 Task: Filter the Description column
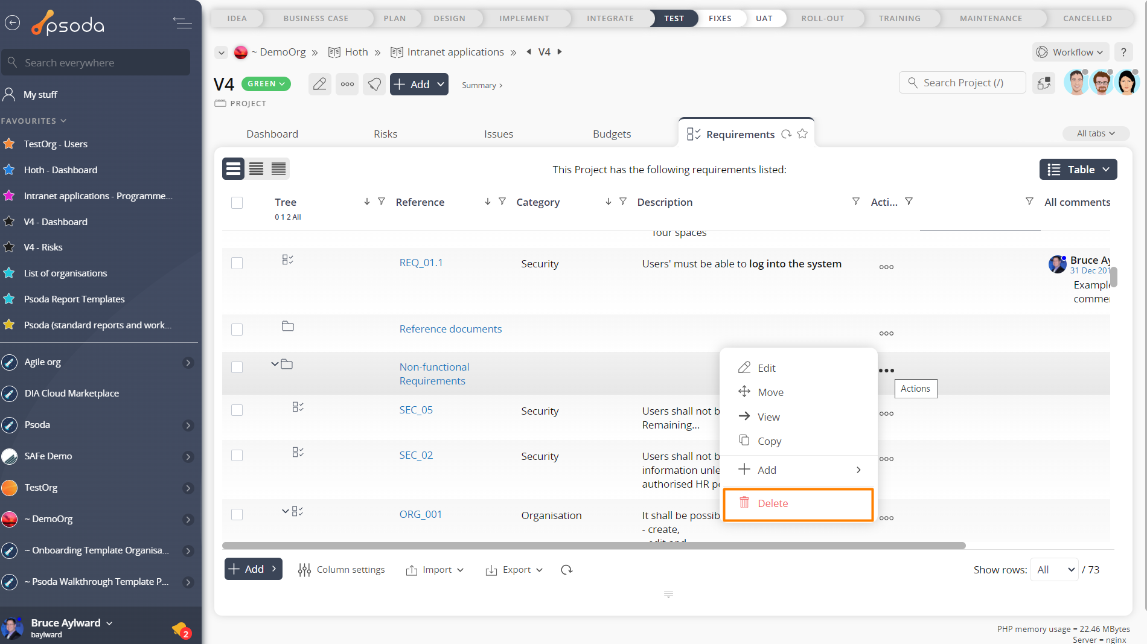[x=855, y=202]
